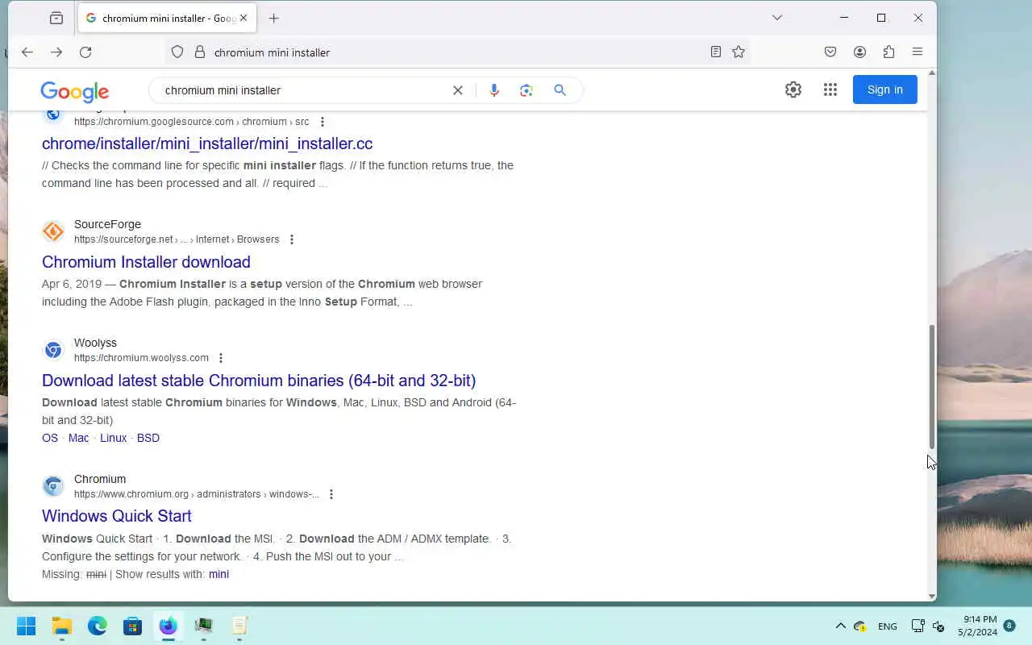Click the chromium.woolyss.com URL text
1032x645 pixels.
pyautogui.click(x=141, y=358)
